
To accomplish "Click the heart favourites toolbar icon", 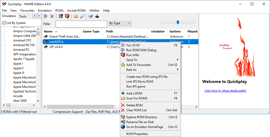I will 67,16.
